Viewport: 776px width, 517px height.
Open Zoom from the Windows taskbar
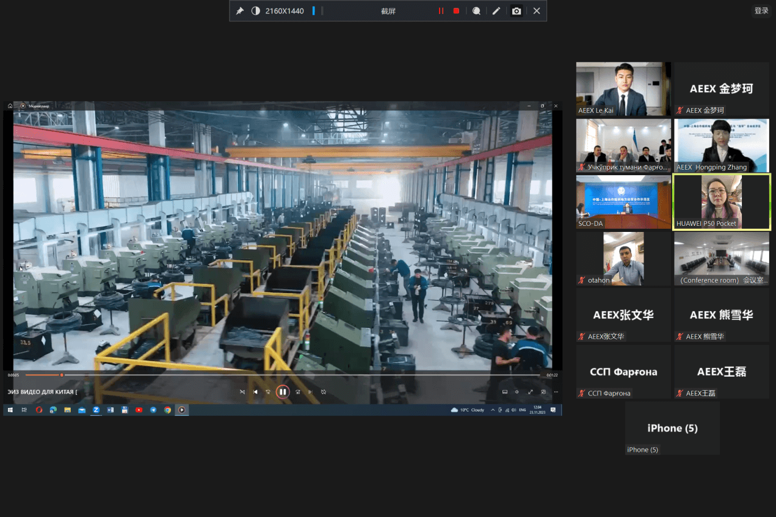point(96,410)
